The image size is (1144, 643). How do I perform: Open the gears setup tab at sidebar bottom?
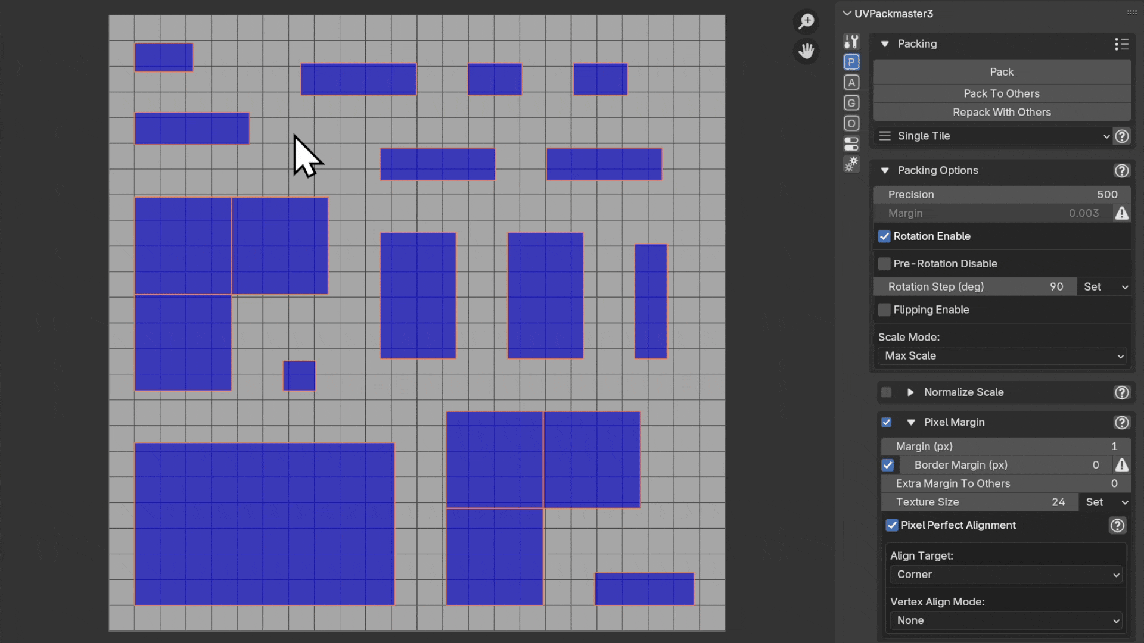(x=851, y=164)
